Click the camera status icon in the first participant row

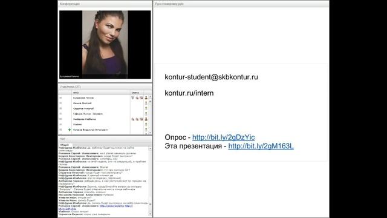[141, 98]
